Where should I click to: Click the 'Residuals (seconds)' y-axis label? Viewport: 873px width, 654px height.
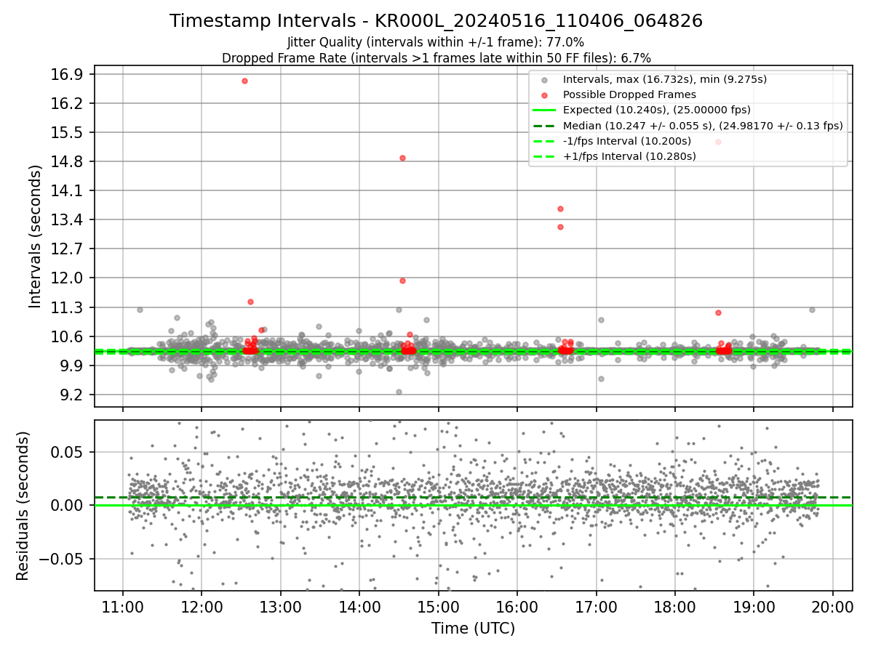(x=23, y=506)
